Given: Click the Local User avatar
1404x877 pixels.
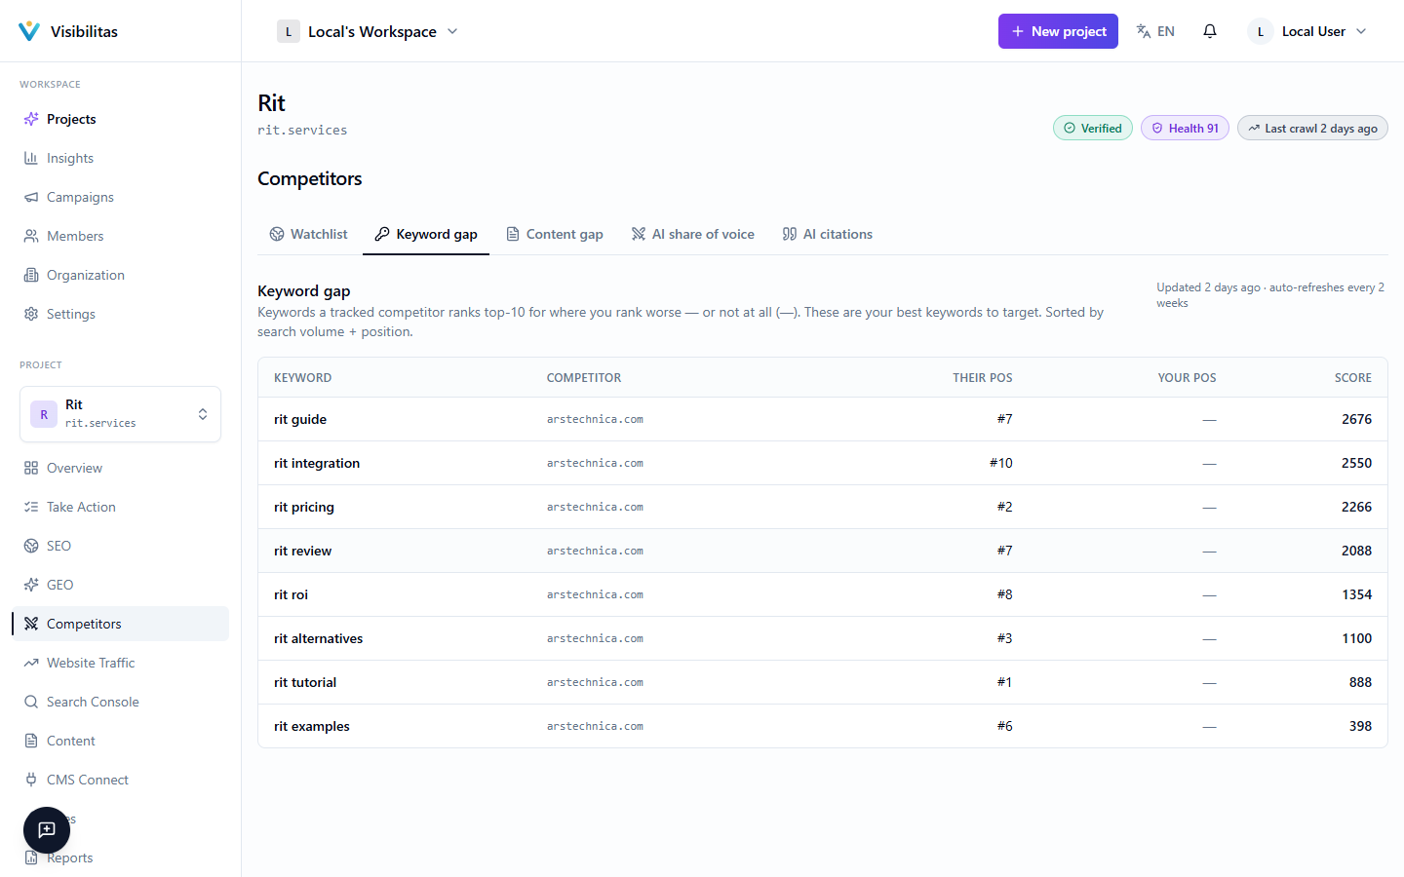Looking at the screenshot, I should 1261,31.
